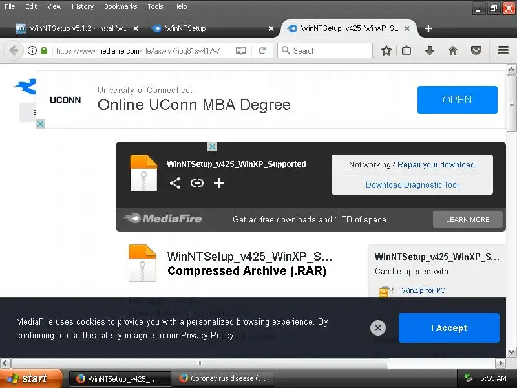Screen dimensions: 517x388
Task: Click the RAR file icon beside Compressed Archive
Action: point(142,263)
